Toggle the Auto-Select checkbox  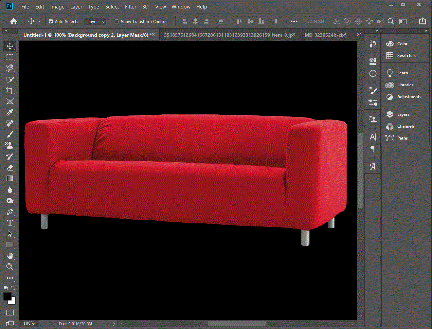point(51,21)
